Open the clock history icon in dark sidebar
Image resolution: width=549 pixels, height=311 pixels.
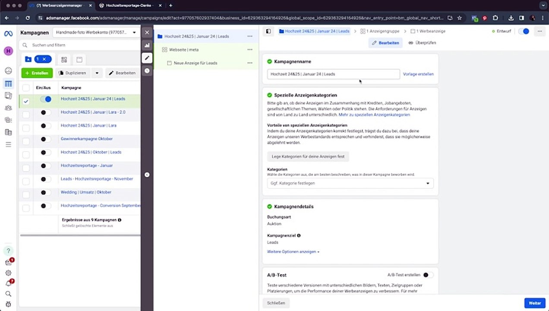point(147,71)
